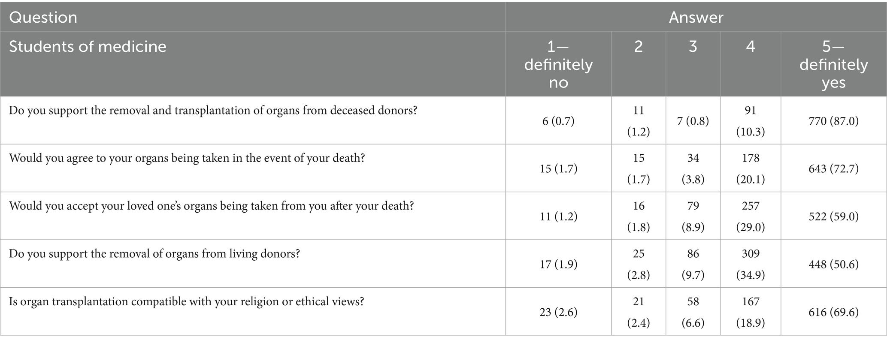Click the '1—definitely no' column header

[558, 64]
